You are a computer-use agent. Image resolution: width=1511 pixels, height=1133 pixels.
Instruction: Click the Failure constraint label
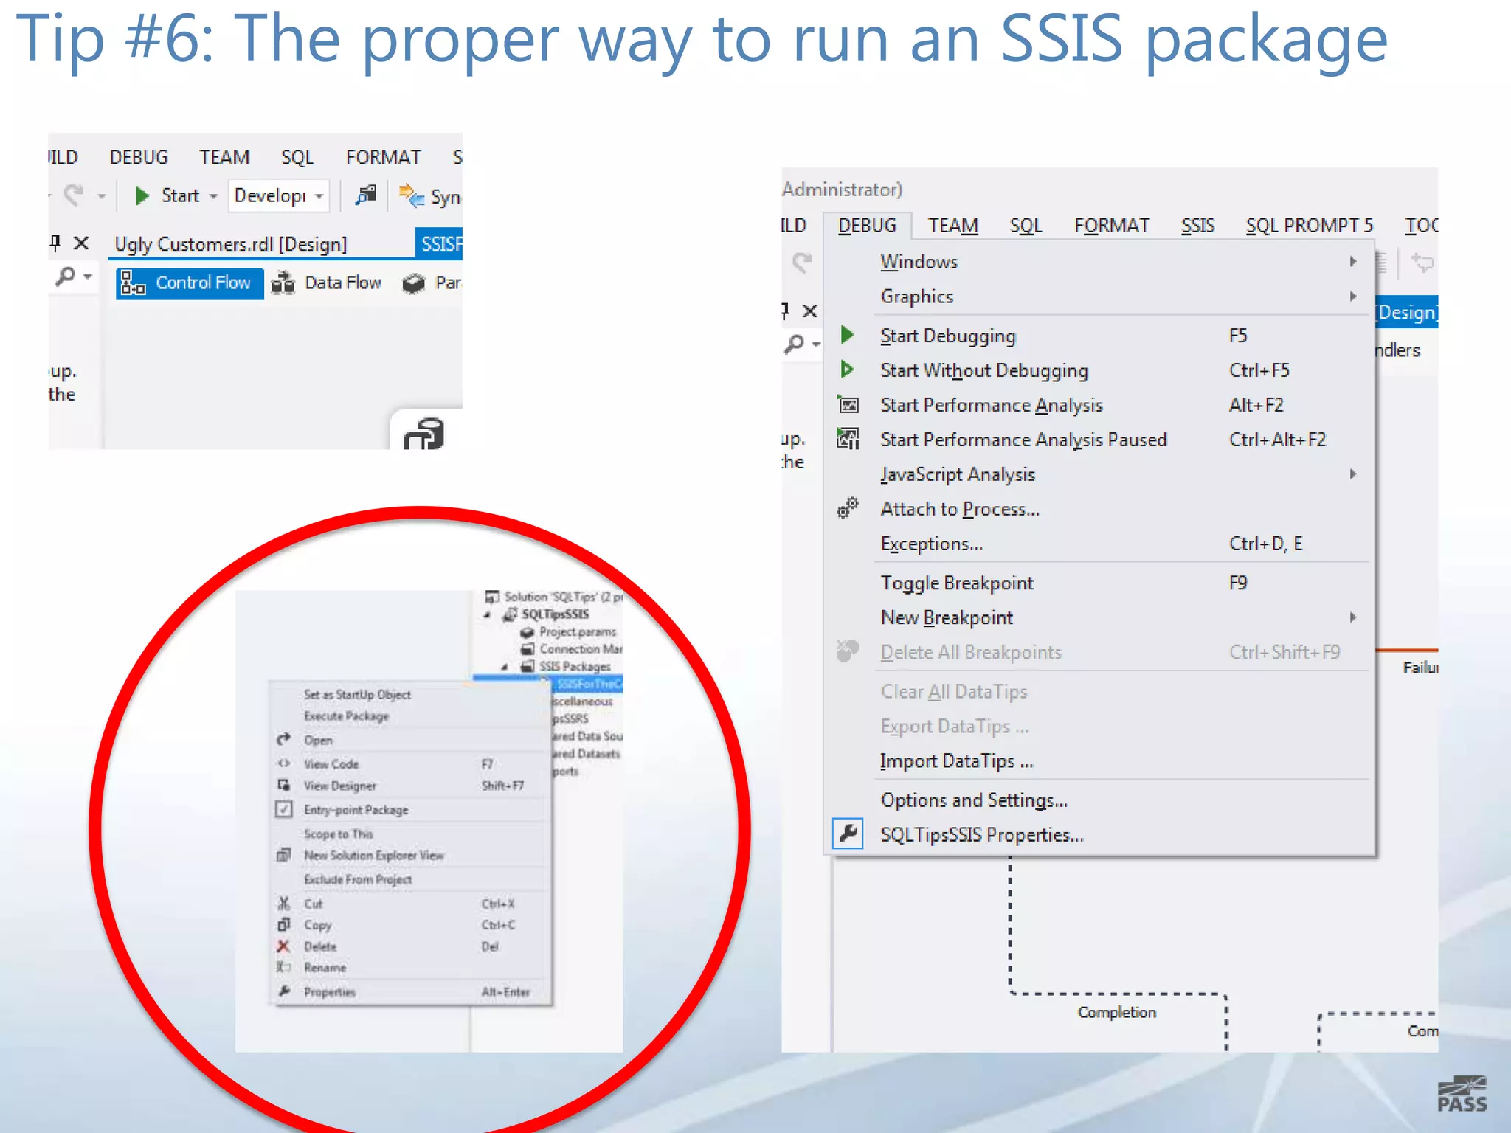coord(1420,667)
